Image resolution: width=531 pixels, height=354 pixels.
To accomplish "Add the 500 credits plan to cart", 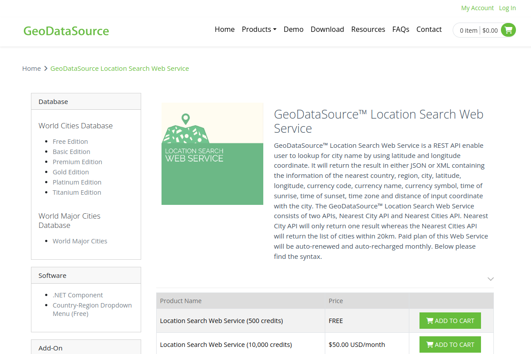I will point(450,321).
